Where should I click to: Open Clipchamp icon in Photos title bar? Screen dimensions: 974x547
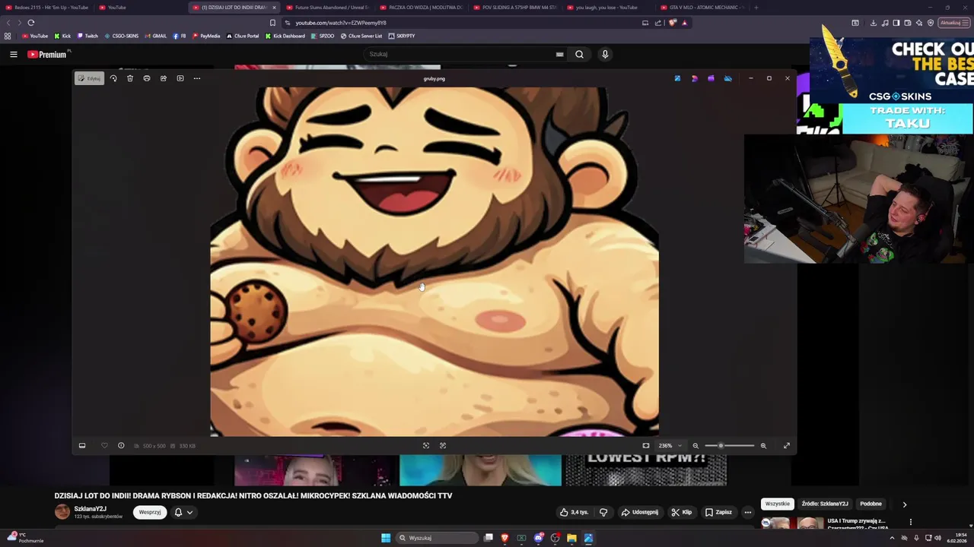click(x=711, y=78)
